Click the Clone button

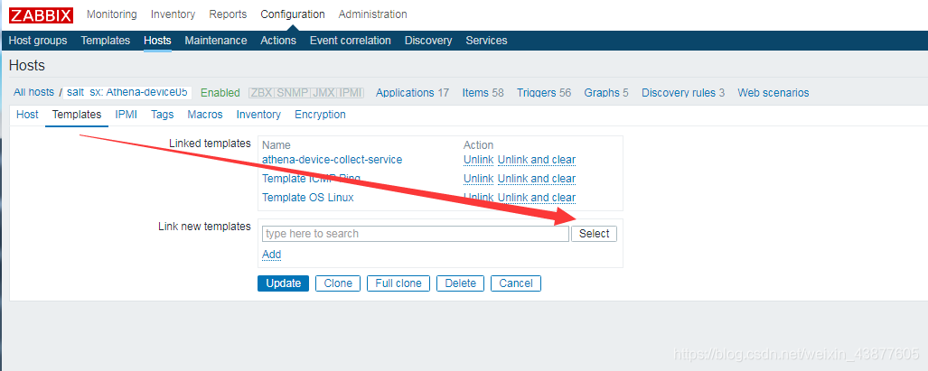click(338, 283)
